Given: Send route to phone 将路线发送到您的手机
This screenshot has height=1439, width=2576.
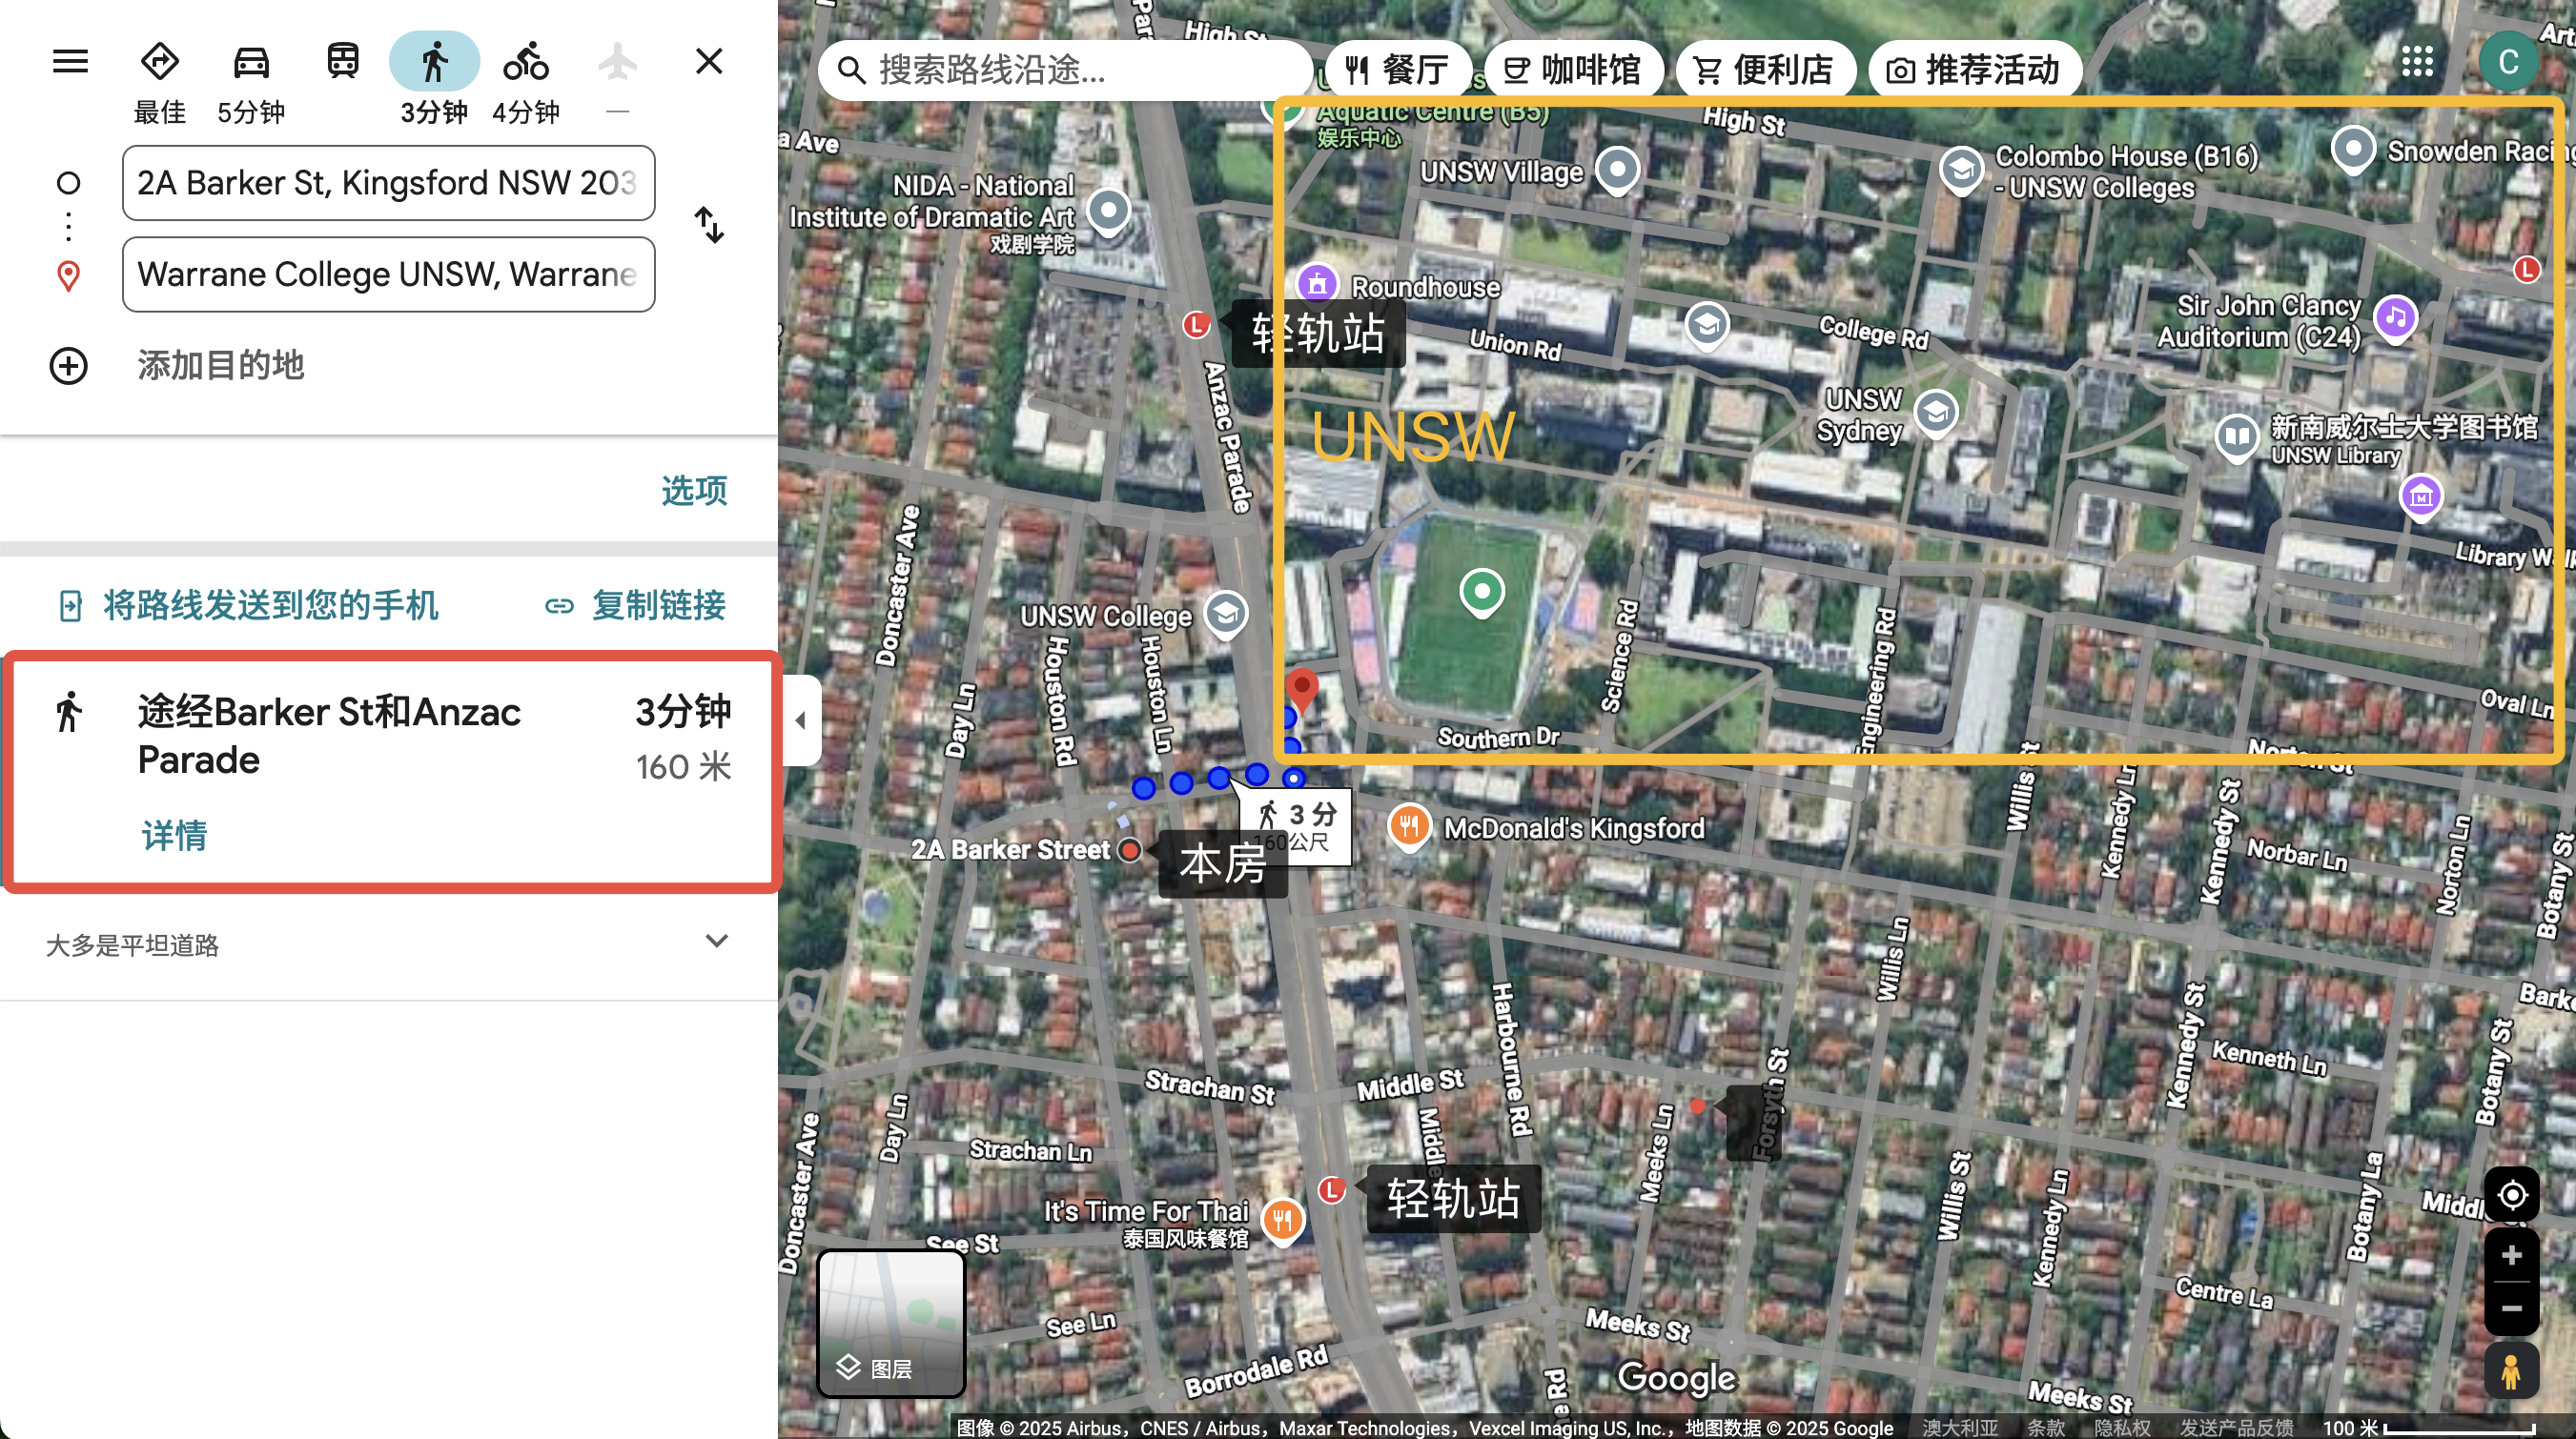Looking at the screenshot, I should pyautogui.click(x=248, y=605).
